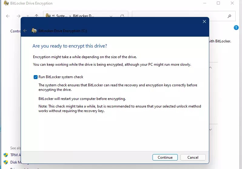Image resolution: width=242 pixels, height=169 pixels.
Task: Go up one folder level
Action: click(x=37, y=15)
